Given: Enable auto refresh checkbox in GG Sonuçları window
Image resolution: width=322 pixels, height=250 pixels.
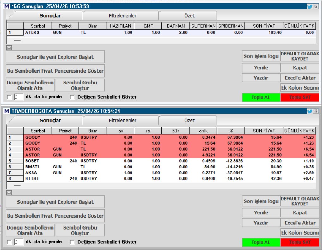Looking at the screenshot, I should [x=9, y=97].
